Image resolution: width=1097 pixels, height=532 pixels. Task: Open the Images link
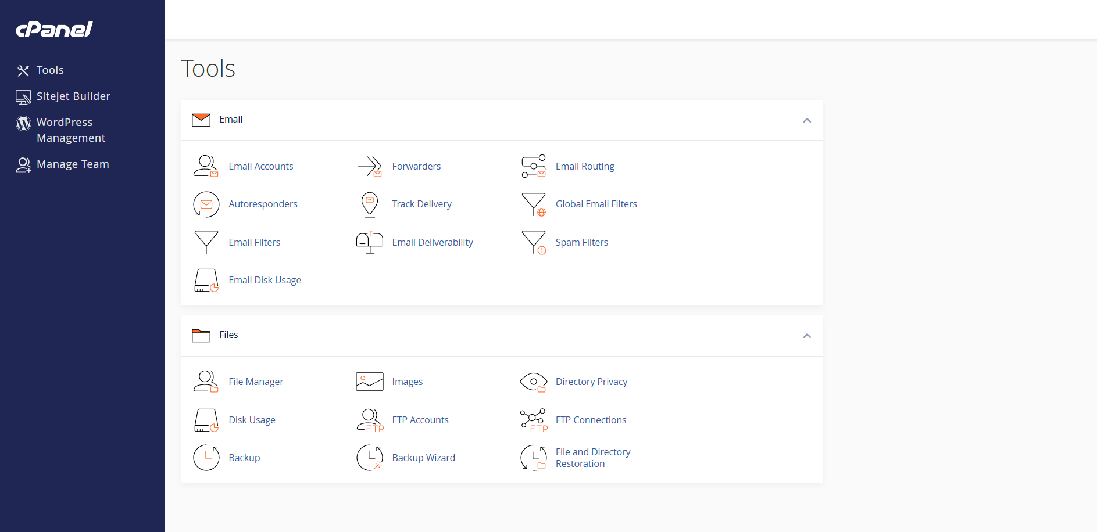pos(408,382)
